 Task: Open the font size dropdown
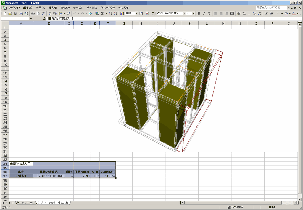[194, 13]
